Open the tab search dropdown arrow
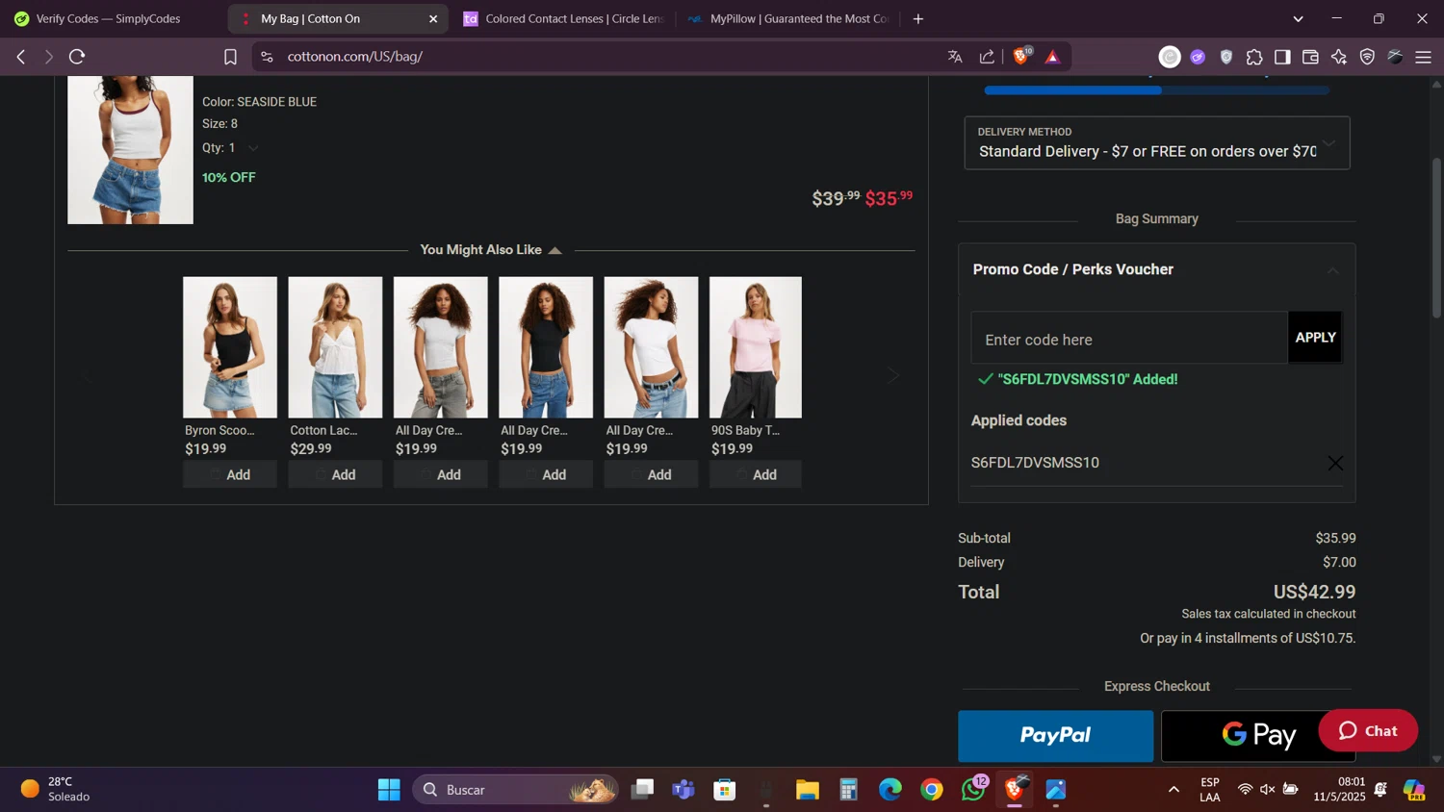Viewport: 1444px width, 812px height. (x=1298, y=18)
